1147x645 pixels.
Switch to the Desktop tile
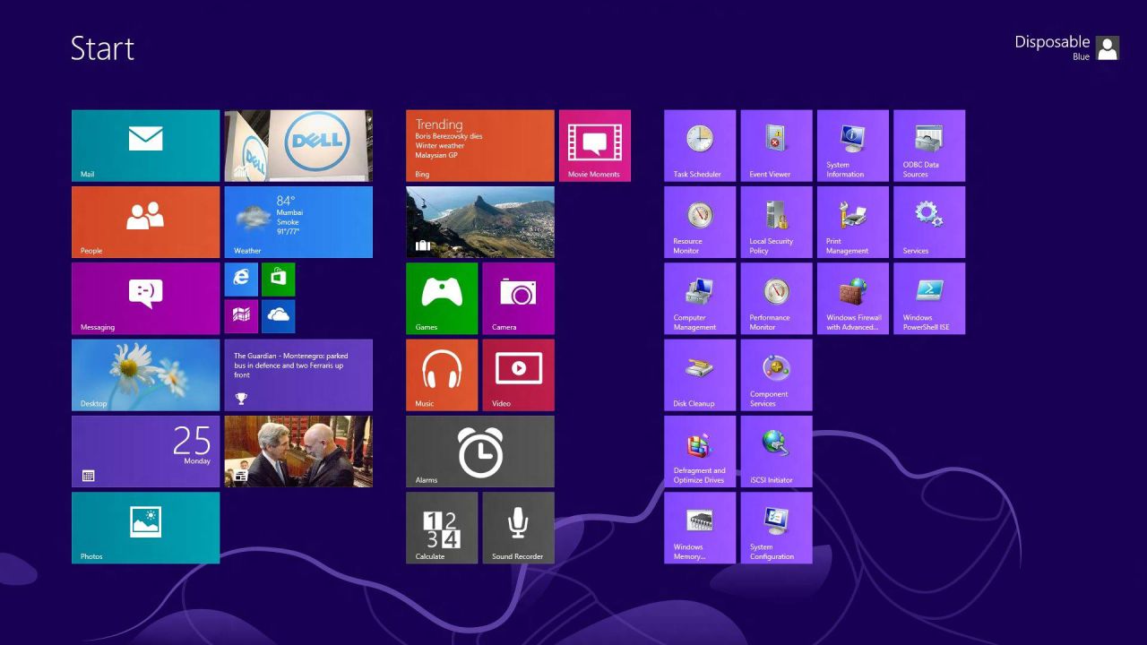(145, 374)
